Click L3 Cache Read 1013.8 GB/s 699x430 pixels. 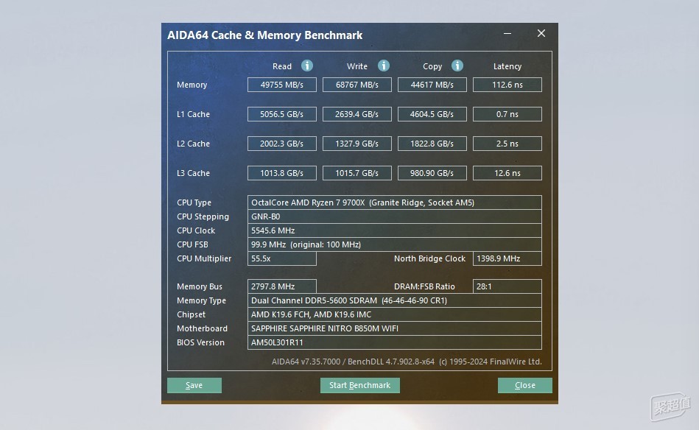282,173
